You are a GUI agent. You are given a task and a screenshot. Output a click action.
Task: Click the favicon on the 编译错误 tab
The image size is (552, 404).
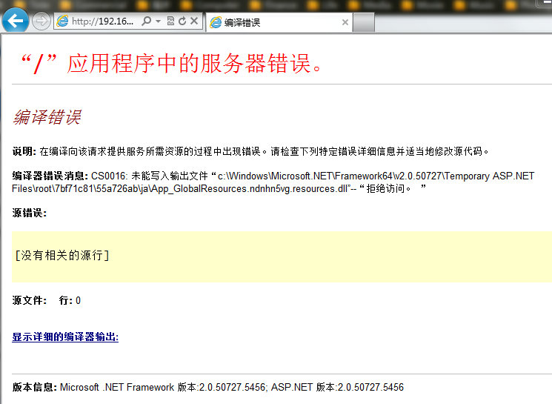click(x=216, y=22)
